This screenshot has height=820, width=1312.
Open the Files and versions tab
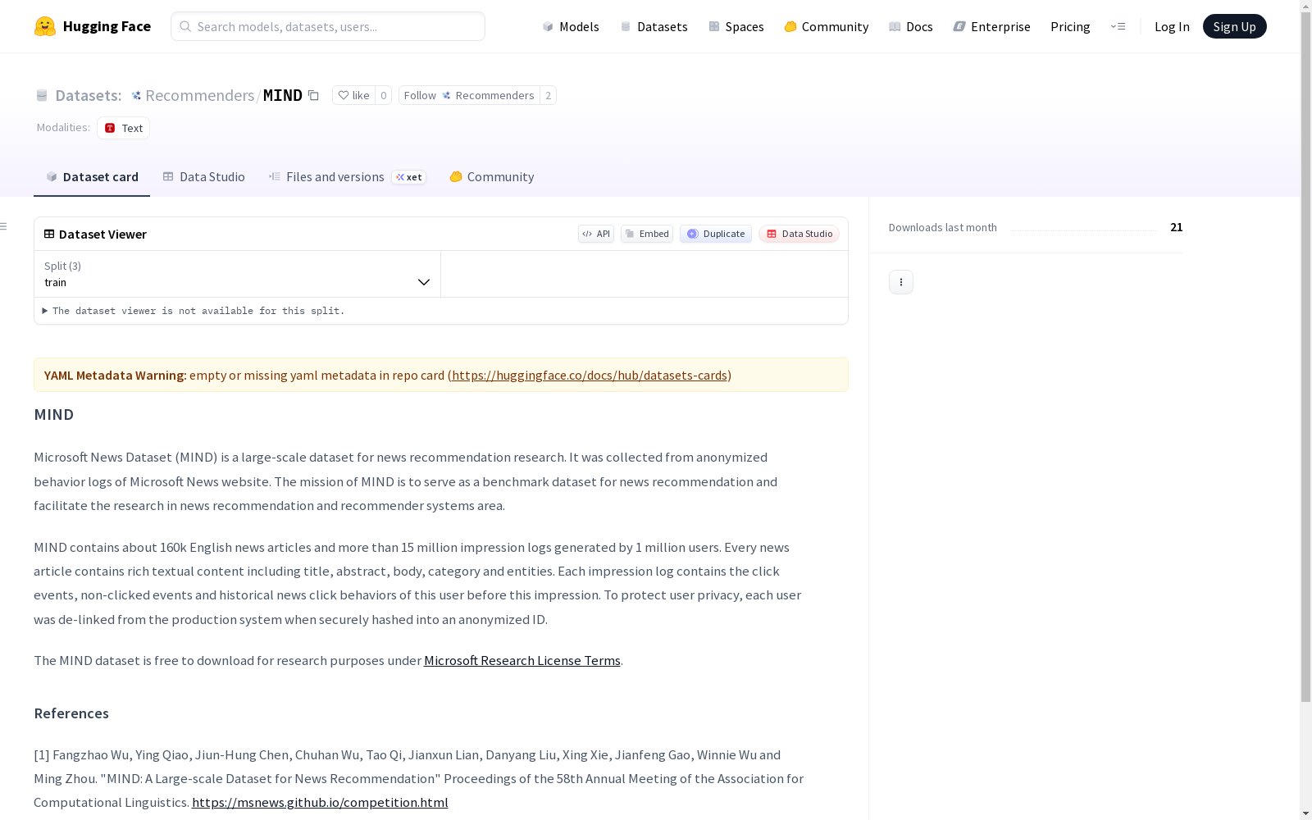(348, 177)
